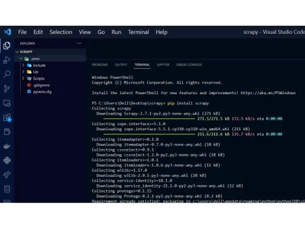Click the .venv folder icon
This screenshot has width=305, height=229.
26,59
